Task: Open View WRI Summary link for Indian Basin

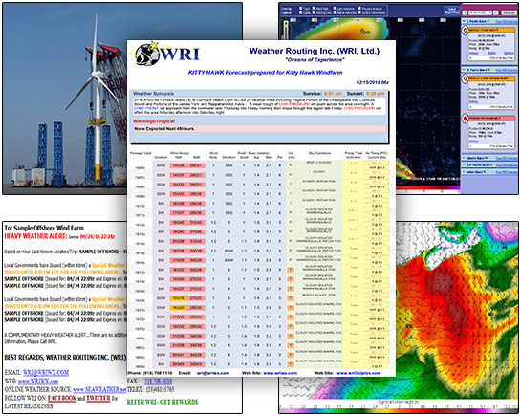Action: 507,172
